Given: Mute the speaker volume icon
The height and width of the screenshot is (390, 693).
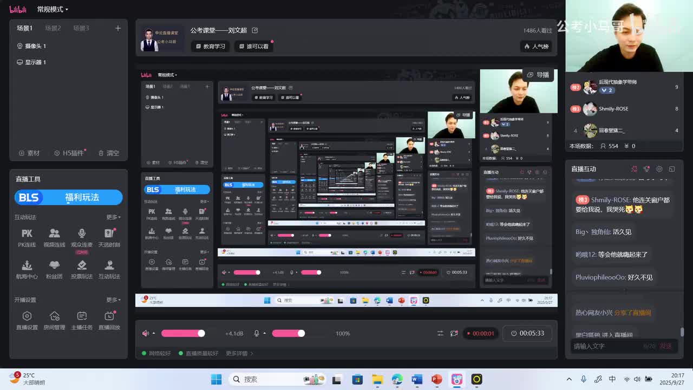Looking at the screenshot, I should 145,333.
